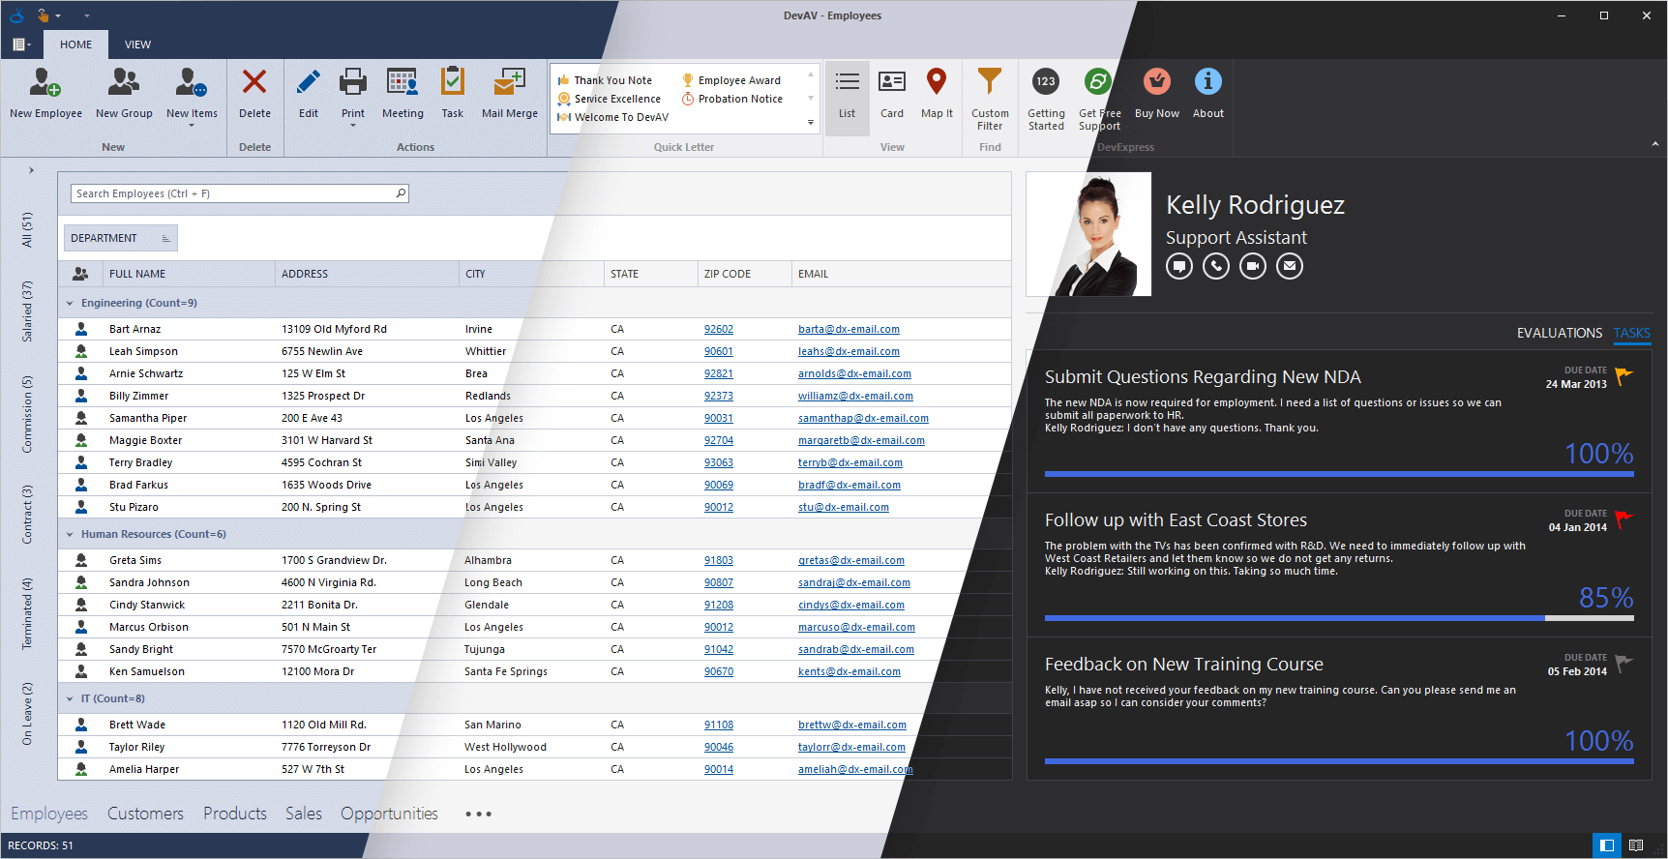This screenshot has width=1668, height=859.
Task: Select the Probation Notice letter
Action: (x=732, y=99)
